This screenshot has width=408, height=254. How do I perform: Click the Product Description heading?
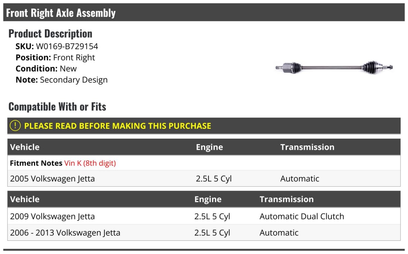(x=50, y=33)
